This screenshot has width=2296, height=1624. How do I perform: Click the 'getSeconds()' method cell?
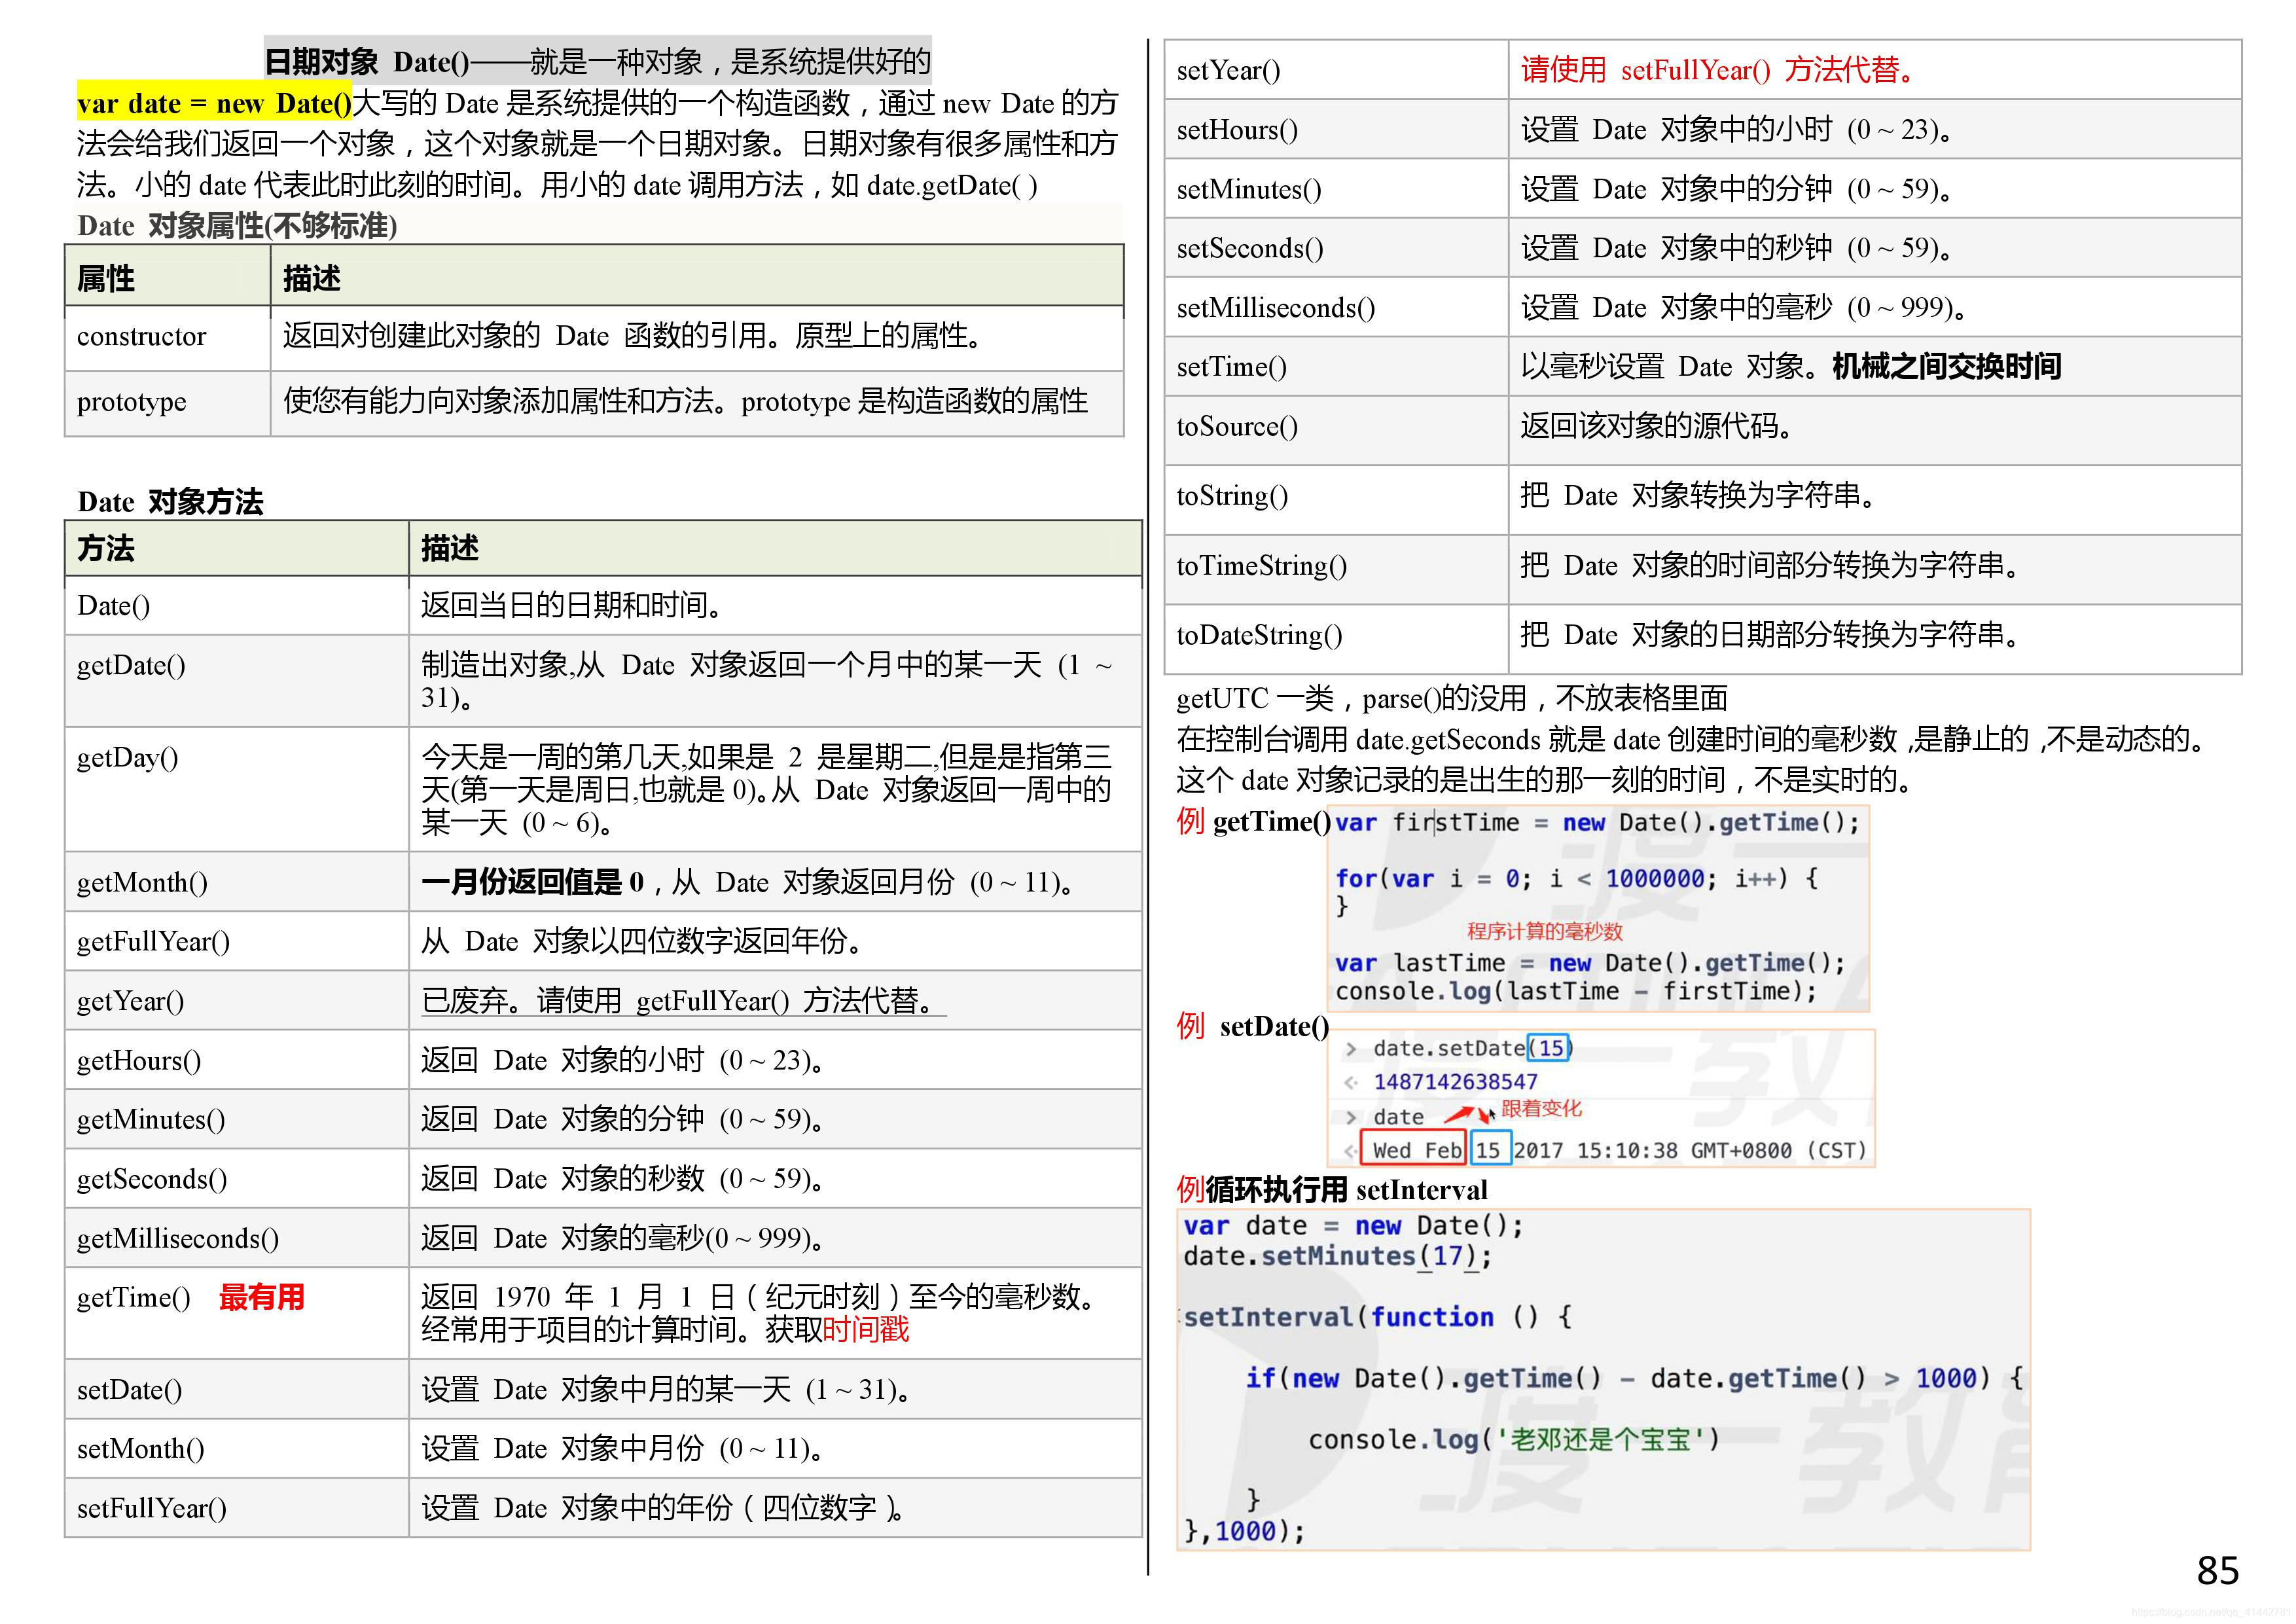pos(237,1178)
